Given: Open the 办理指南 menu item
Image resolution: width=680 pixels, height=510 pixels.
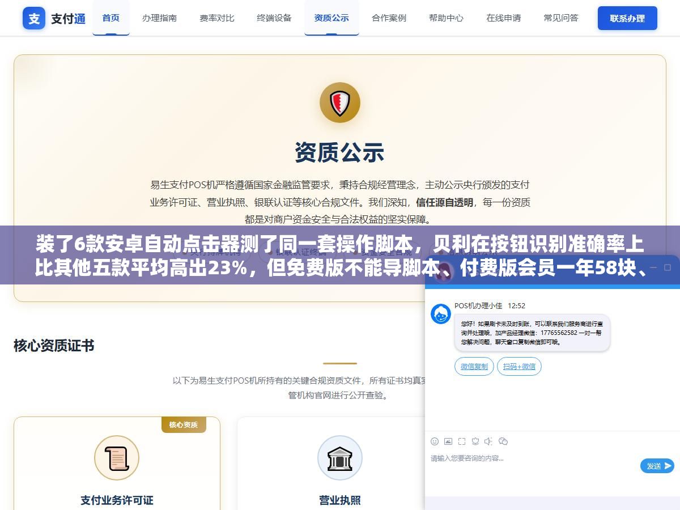Looking at the screenshot, I should pos(159,18).
